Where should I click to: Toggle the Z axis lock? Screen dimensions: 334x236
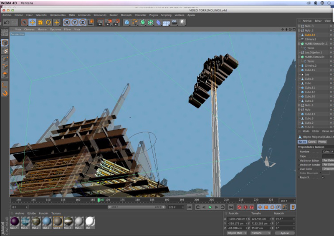pyautogui.click(x=83, y=23)
